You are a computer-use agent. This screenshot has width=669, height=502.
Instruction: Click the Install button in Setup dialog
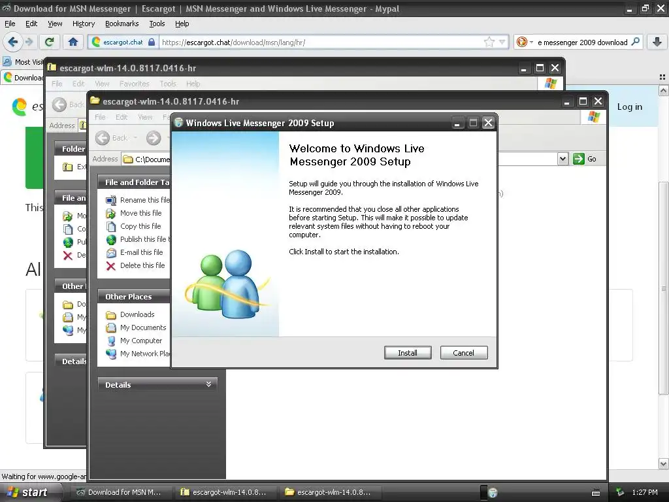pyautogui.click(x=408, y=352)
